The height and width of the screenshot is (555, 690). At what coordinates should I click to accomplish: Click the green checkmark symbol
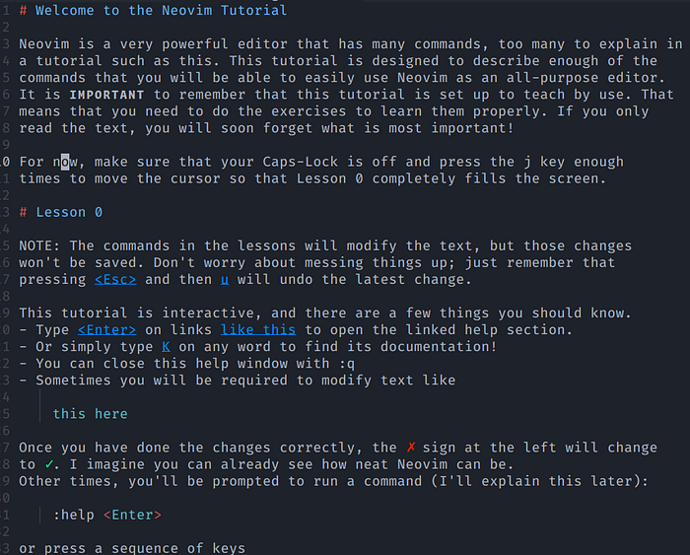(x=49, y=464)
